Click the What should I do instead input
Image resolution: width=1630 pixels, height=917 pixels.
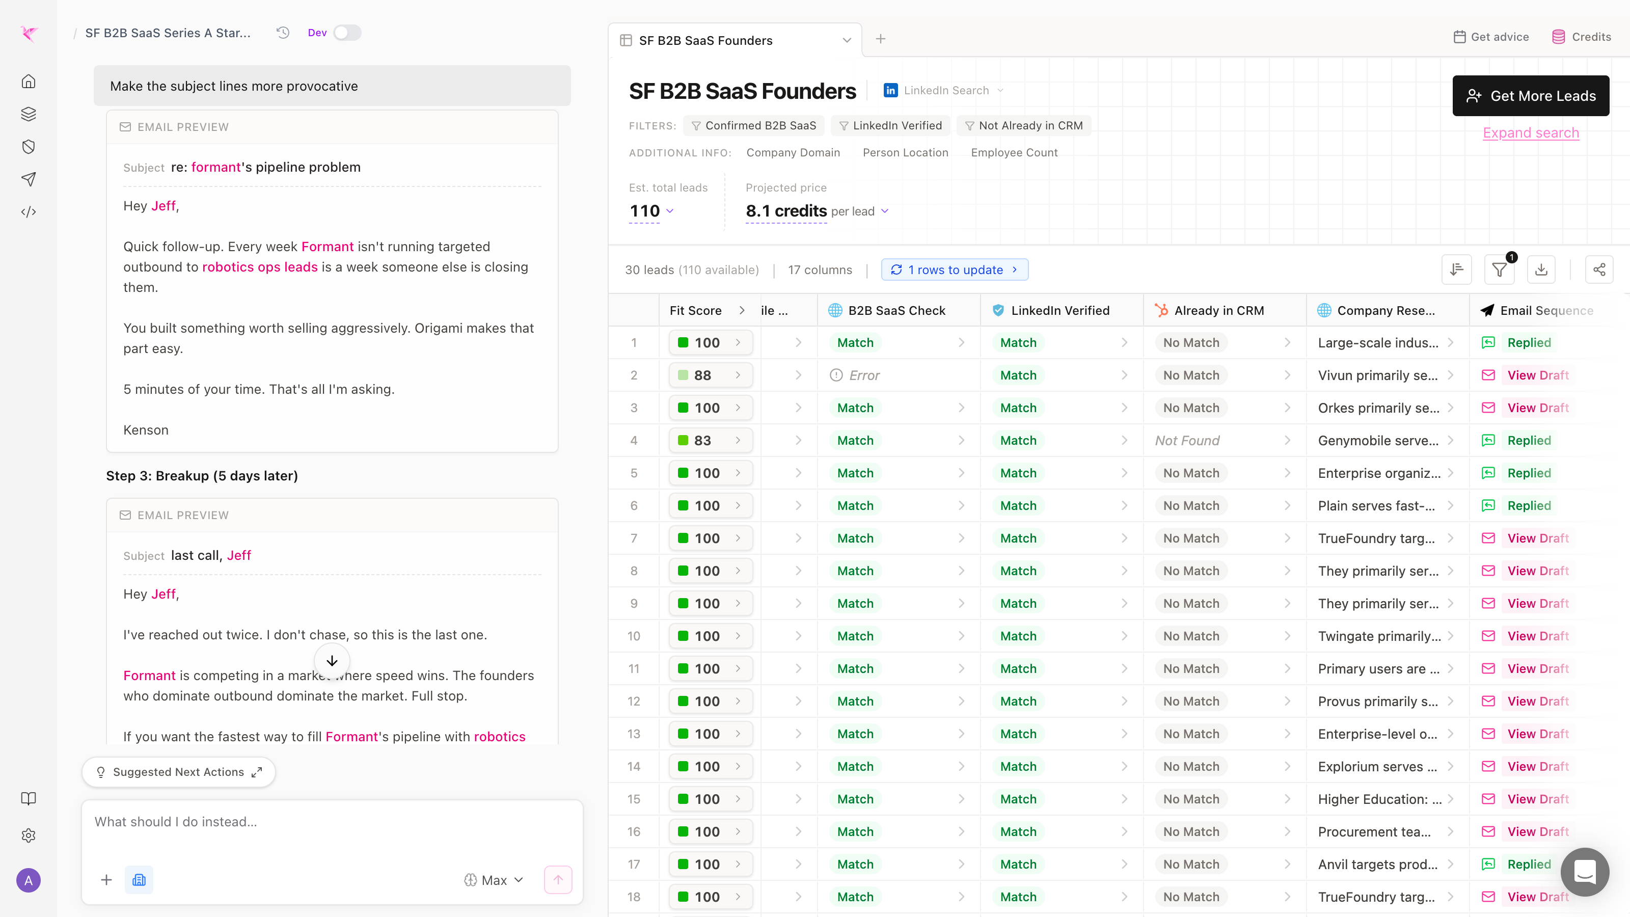point(332,822)
